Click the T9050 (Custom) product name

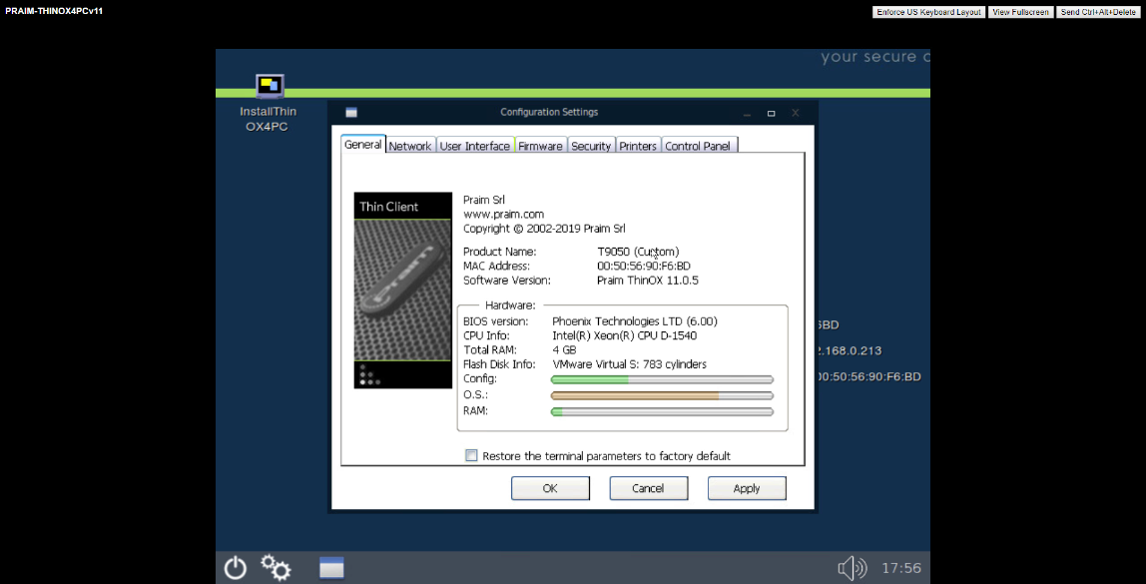pyautogui.click(x=638, y=252)
